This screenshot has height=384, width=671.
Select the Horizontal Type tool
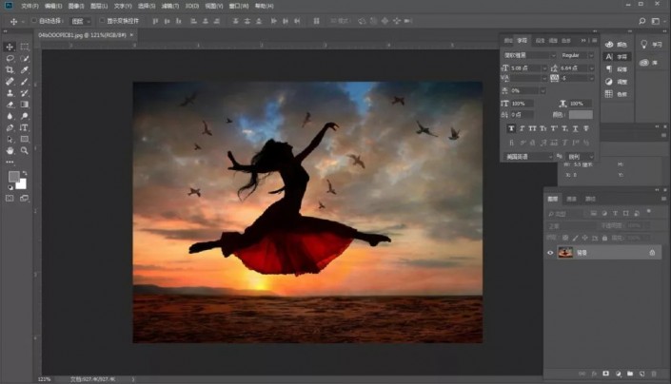pos(24,126)
